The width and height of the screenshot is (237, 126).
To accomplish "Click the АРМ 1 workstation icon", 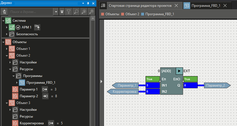I will pos(12,27).
